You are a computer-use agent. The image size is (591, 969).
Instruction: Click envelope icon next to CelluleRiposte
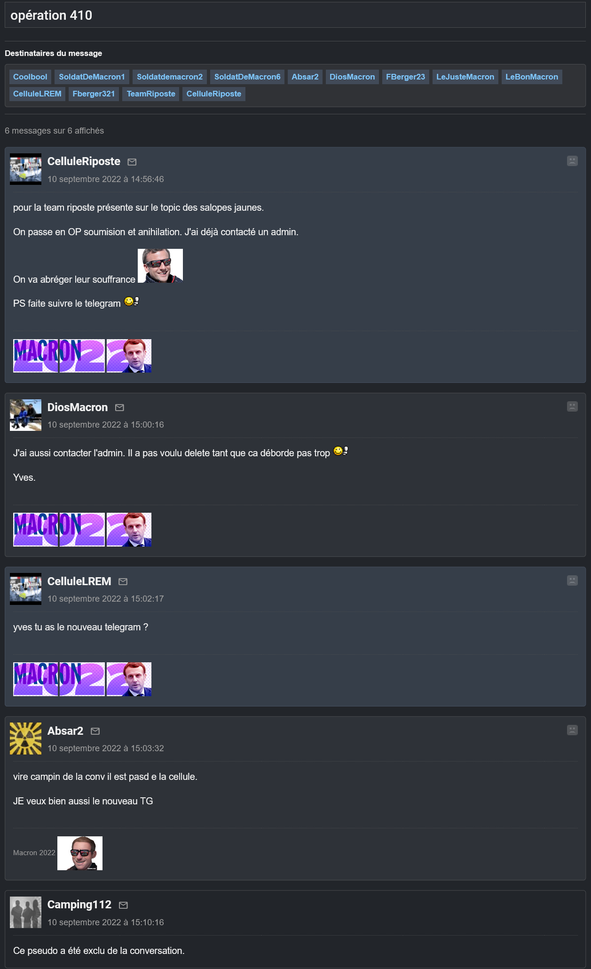coord(132,162)
